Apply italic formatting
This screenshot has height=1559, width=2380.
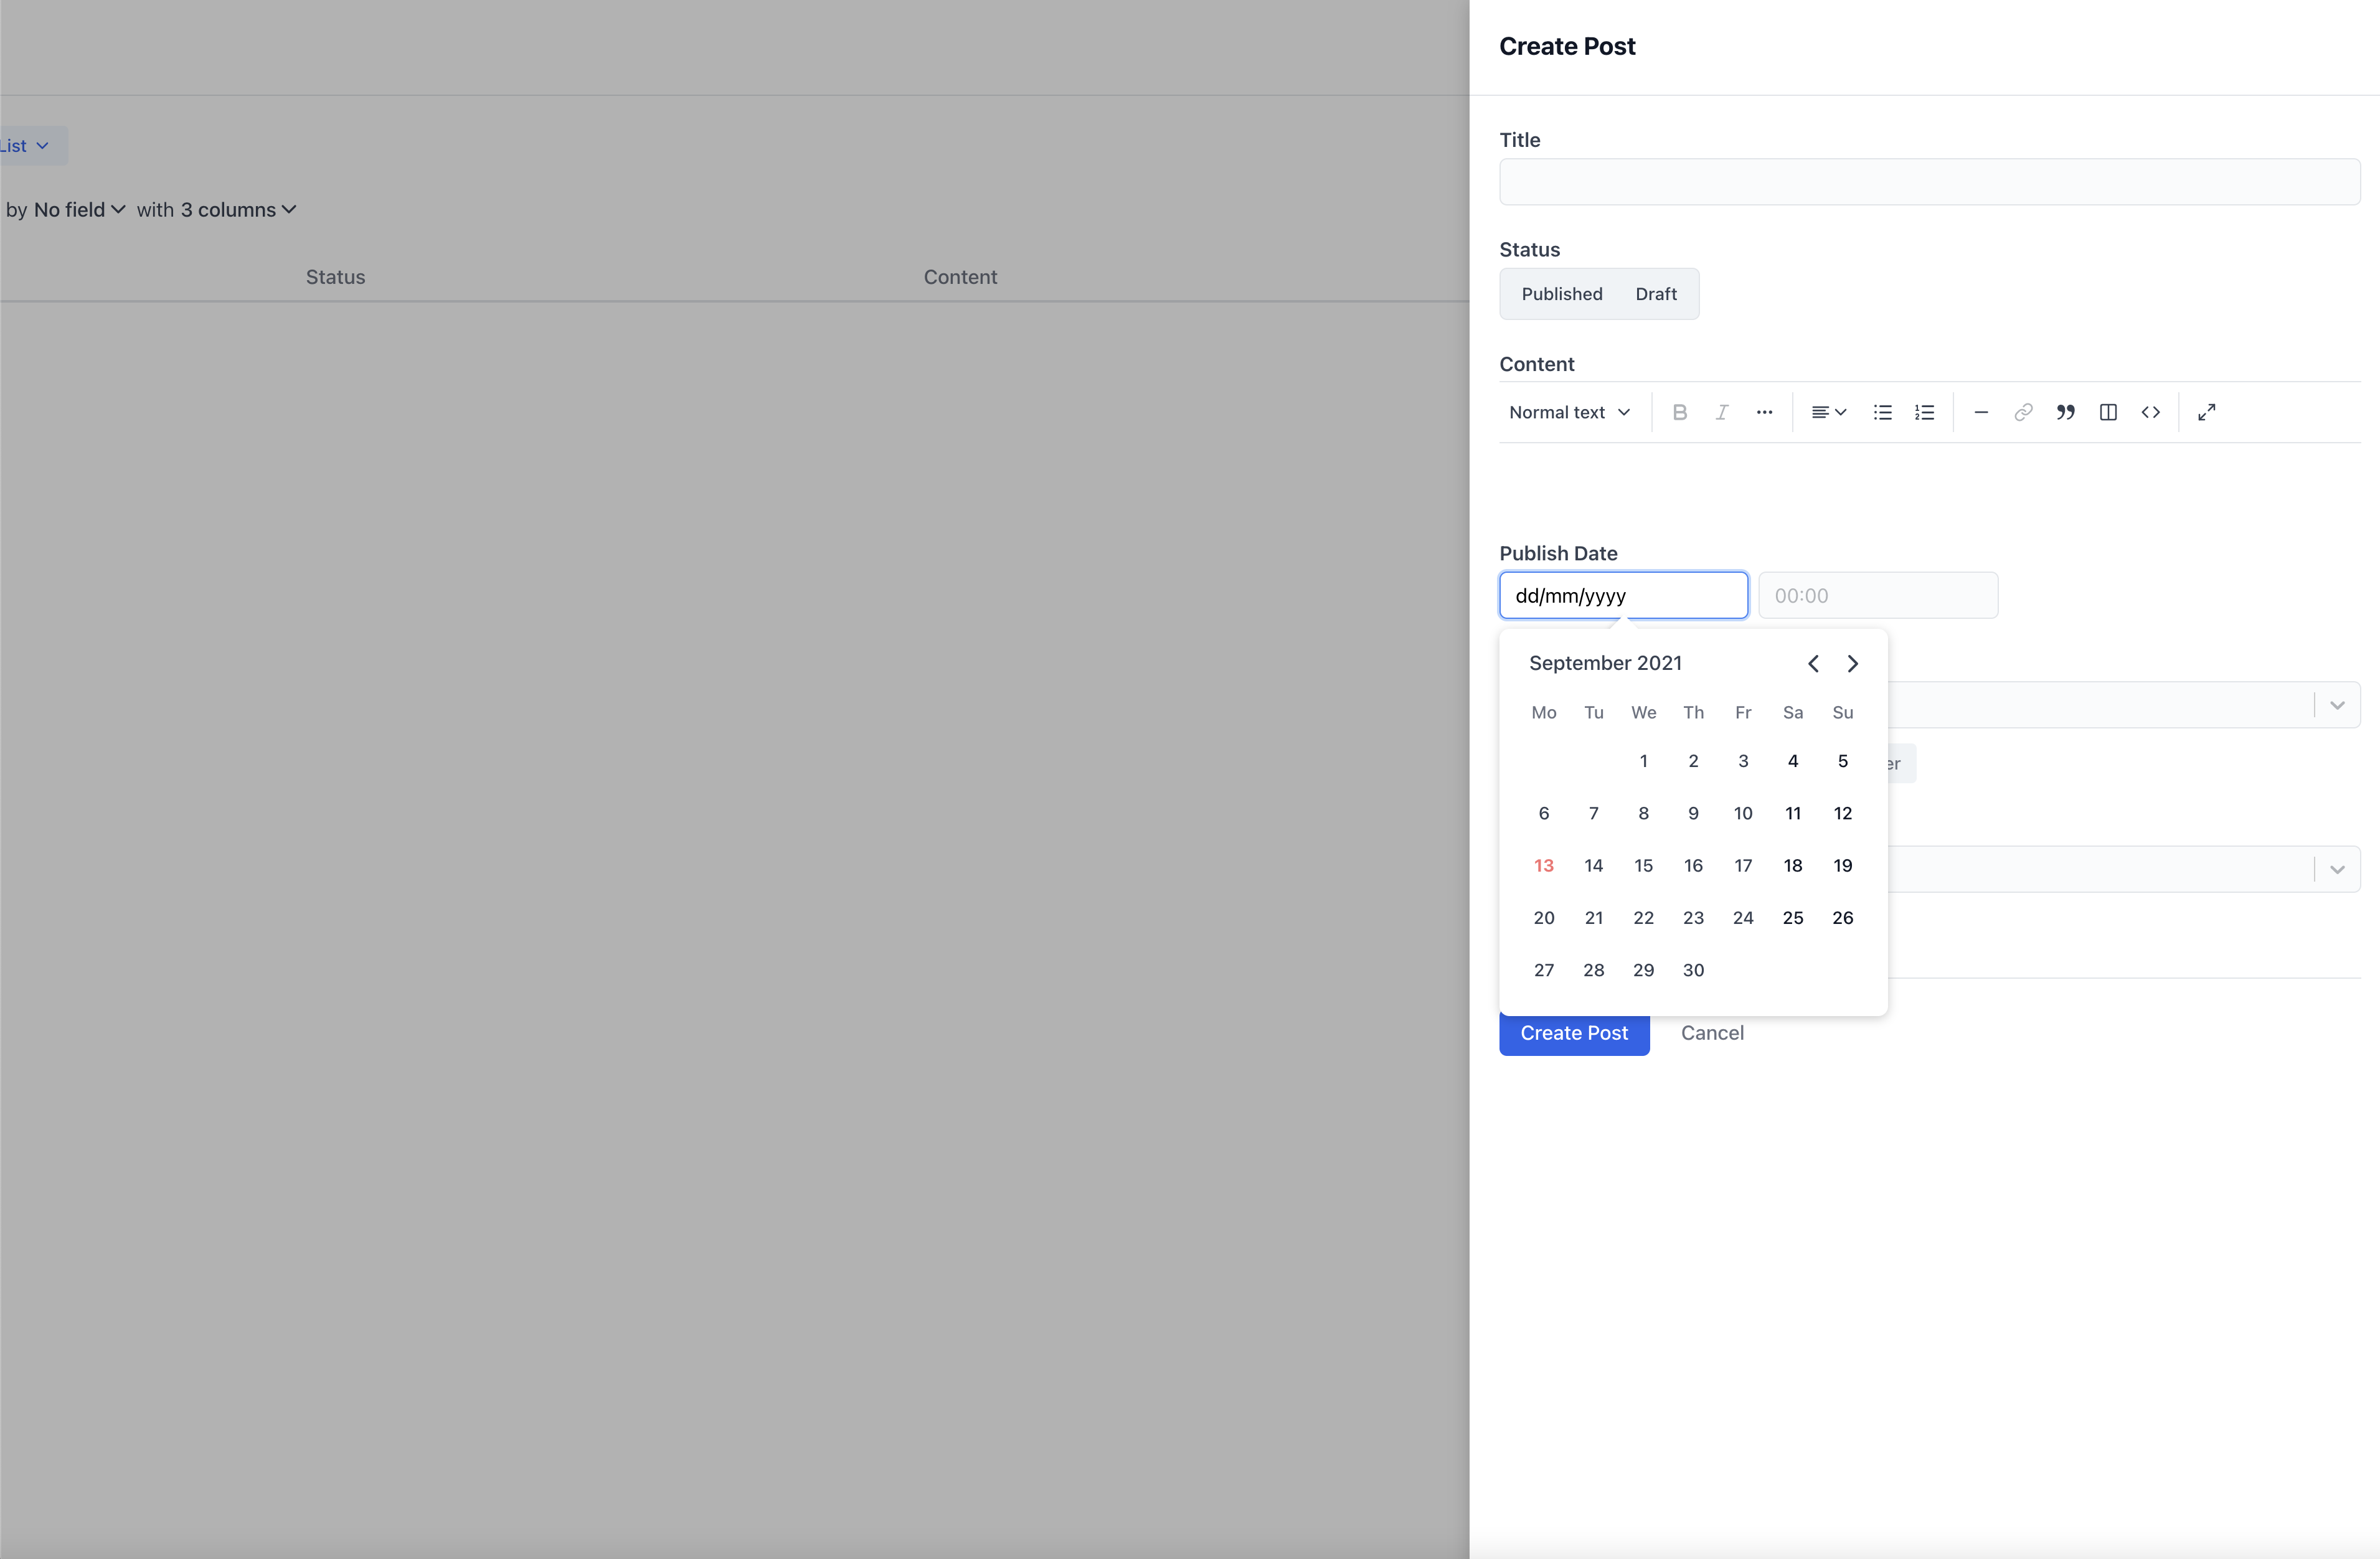tap(1722, 412)
